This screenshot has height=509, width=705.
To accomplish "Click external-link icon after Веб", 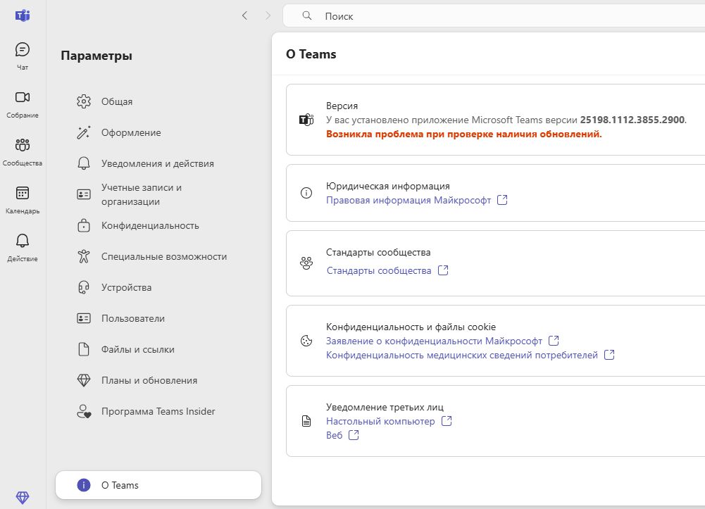I will pos(354,435).
